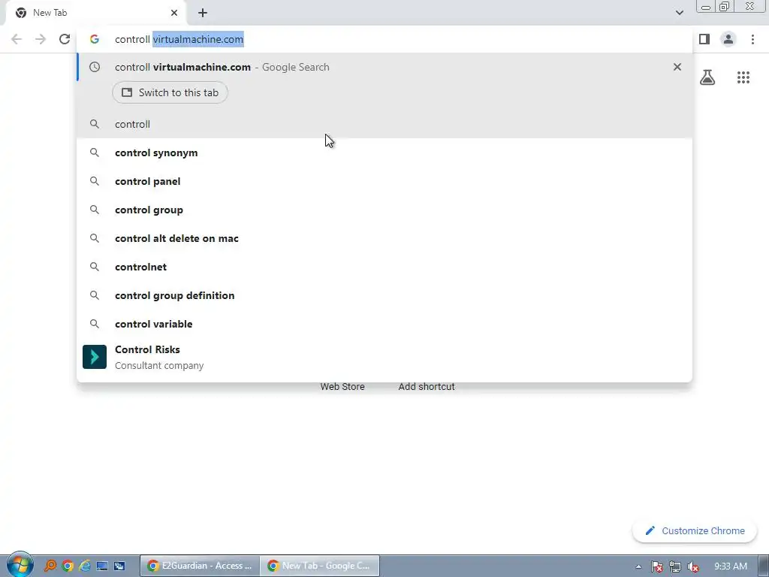The height and width of the screenshot is (577, 769).
Task: Select Control Risks consultant company suggestion
Action: 384,357
